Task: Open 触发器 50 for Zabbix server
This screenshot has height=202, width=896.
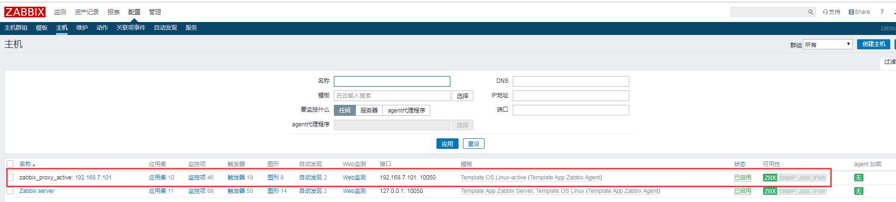Action: point(236,191)
